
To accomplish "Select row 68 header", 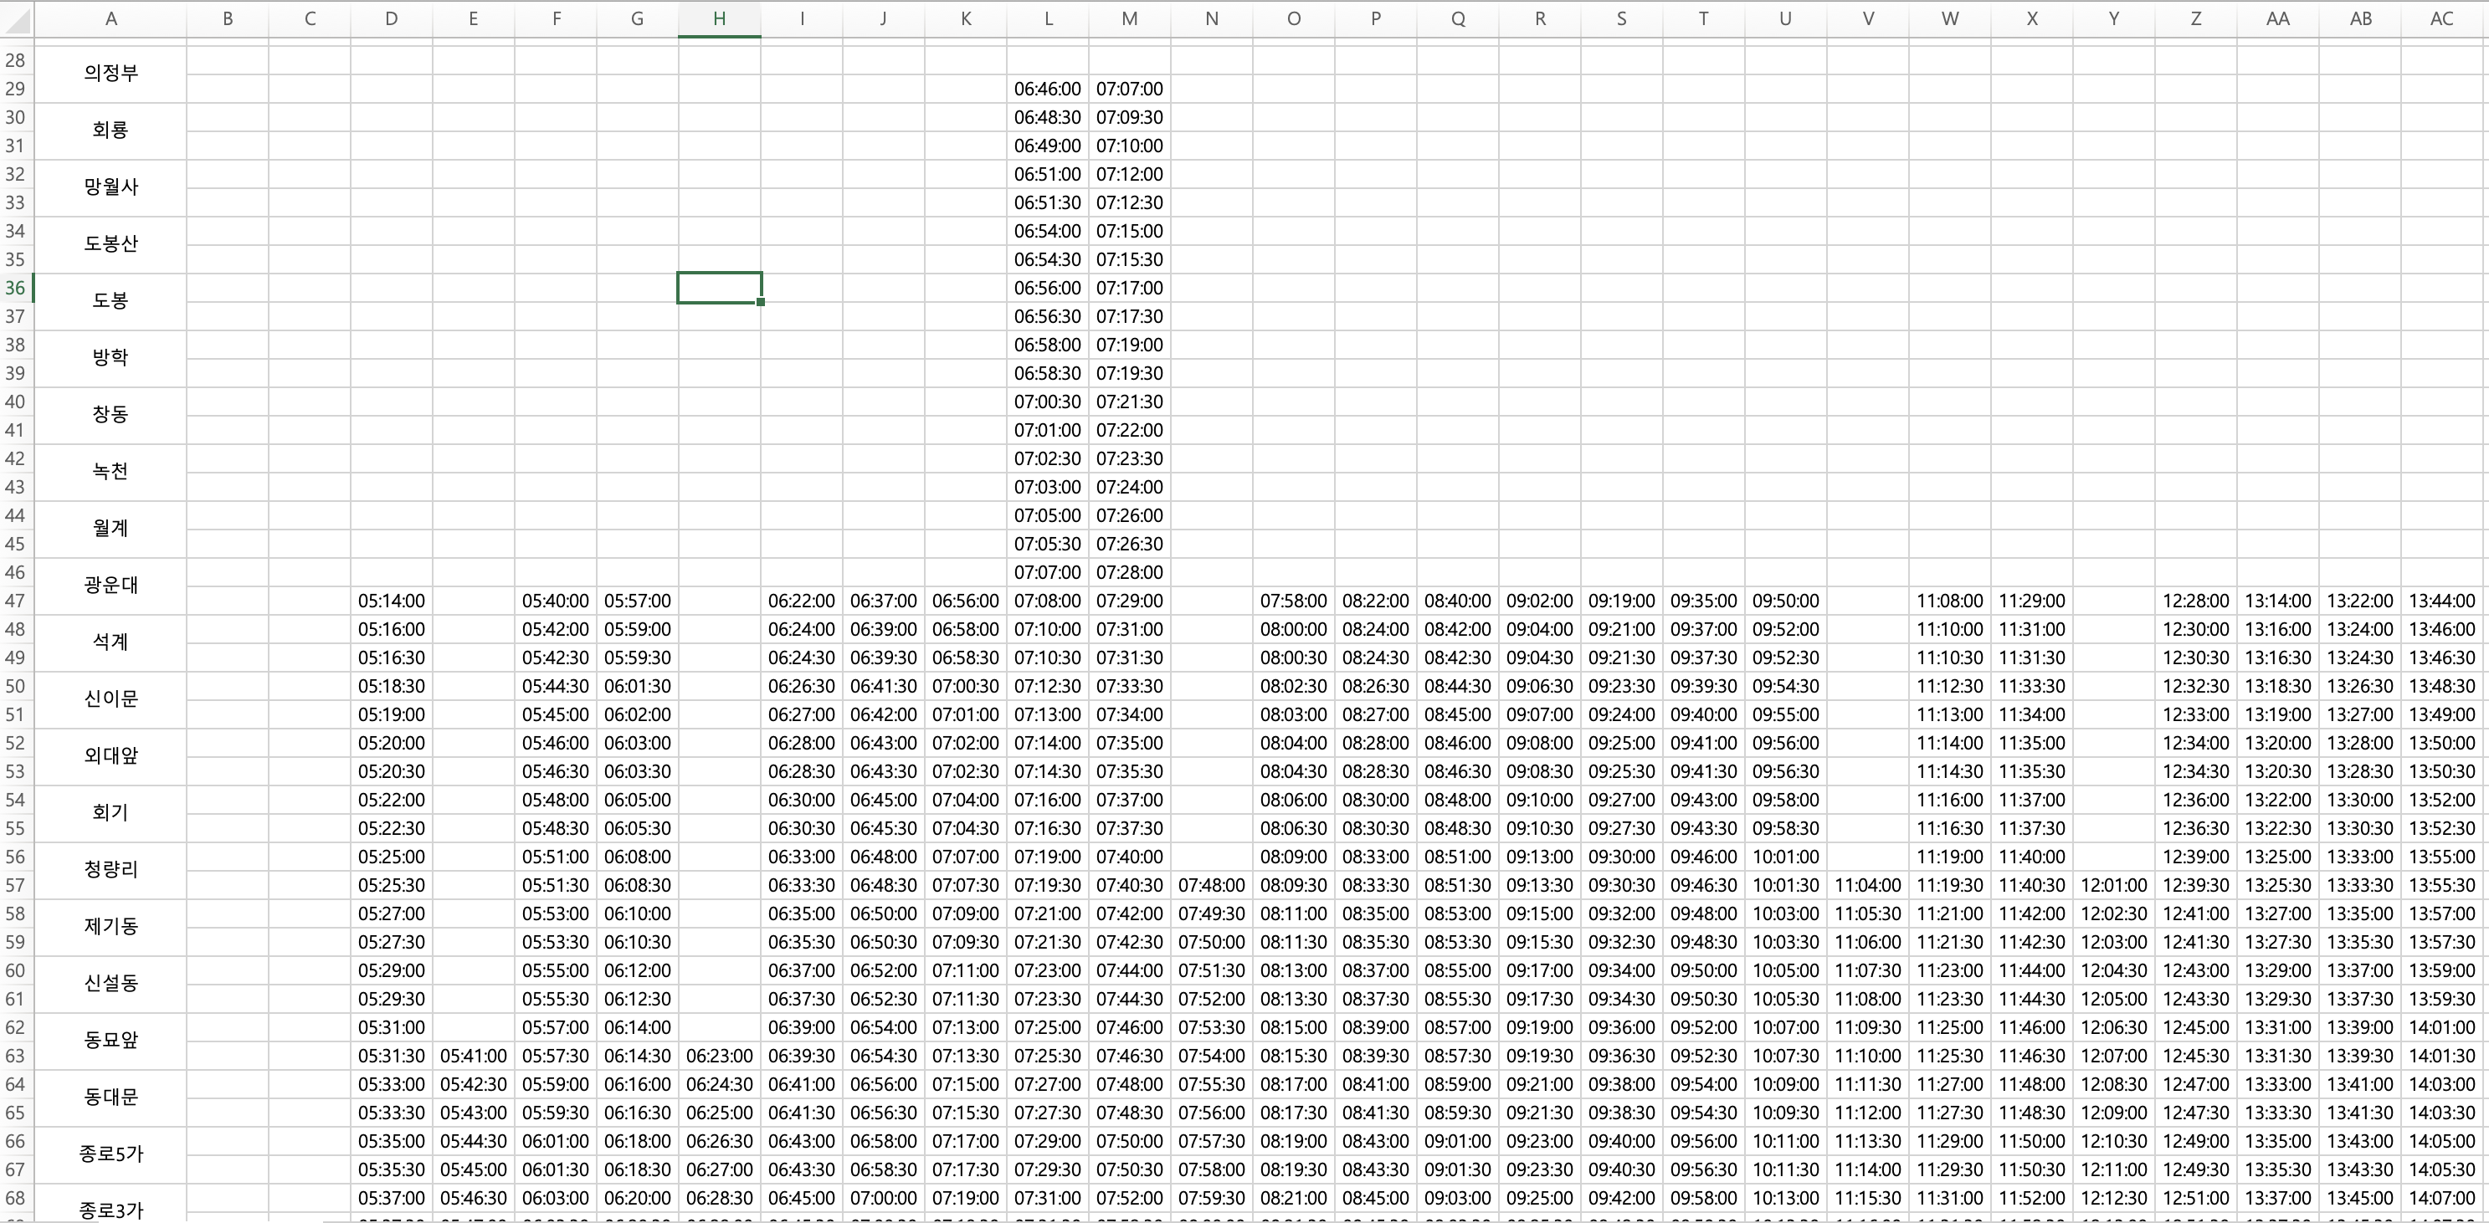I will [15, 1198].
